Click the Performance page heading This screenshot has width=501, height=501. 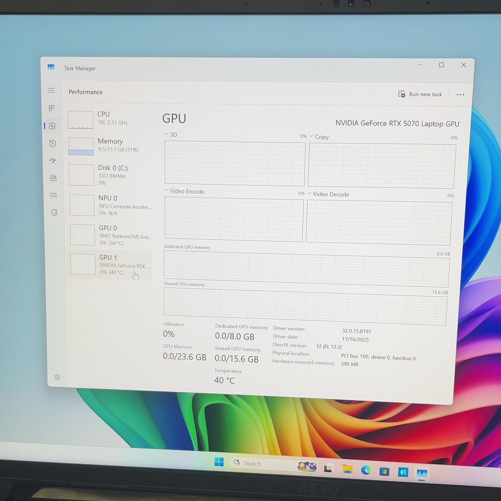pyautogui.click(x=86, y=92)
